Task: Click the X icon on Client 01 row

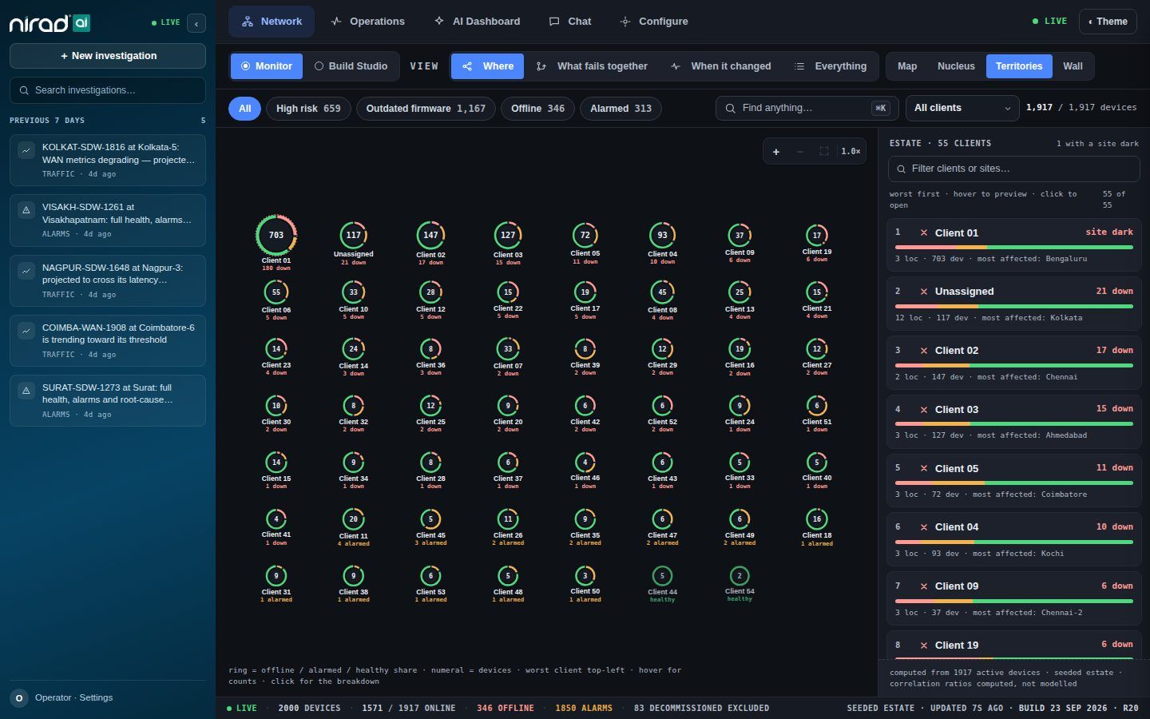Action: (924, 232)
